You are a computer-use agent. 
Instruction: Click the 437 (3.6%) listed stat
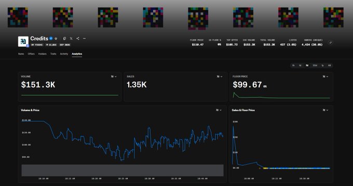click(288, 44)
